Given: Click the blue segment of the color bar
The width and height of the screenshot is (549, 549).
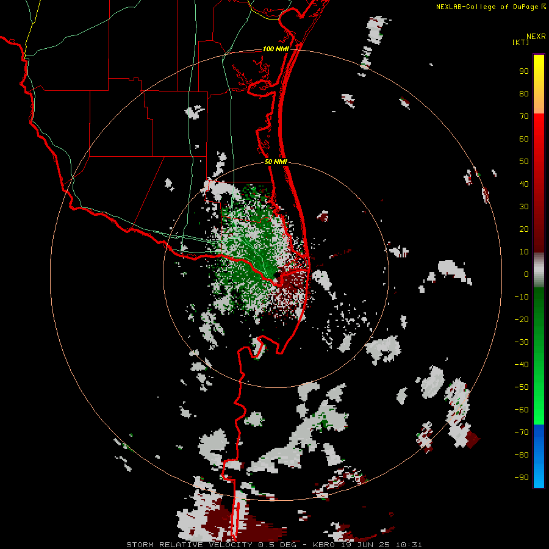Looking at the screenshot, I should 539,456.
